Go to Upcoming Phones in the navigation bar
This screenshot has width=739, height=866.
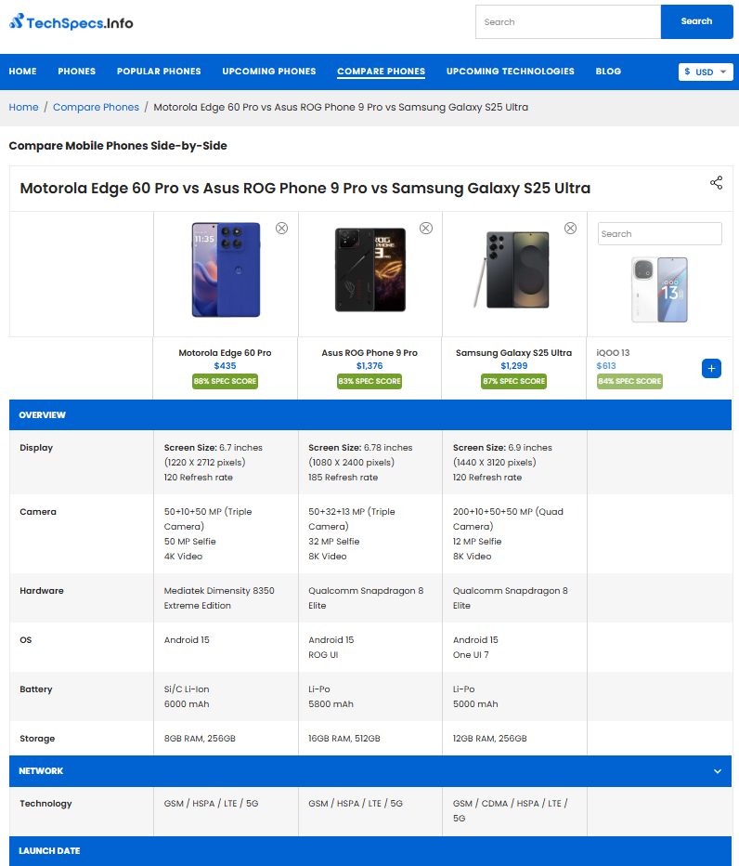(x=269, y=72)
